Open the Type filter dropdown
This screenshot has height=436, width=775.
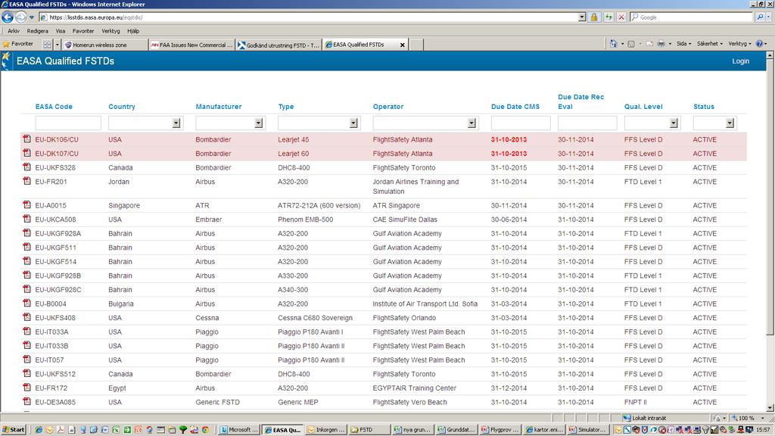pos(353,123)
